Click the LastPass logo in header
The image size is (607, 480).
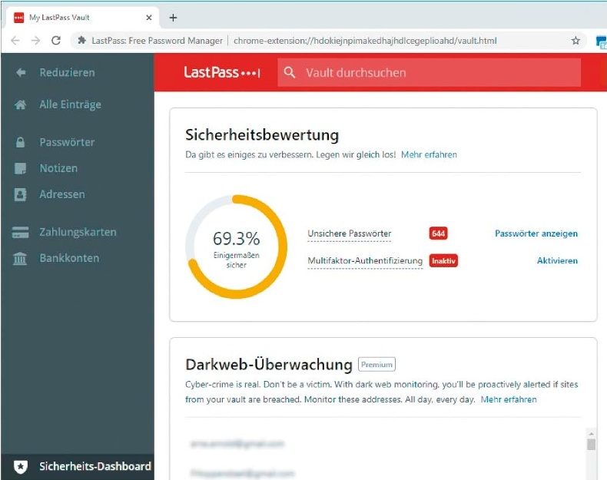pyautogui.click(x=222, y=72)
